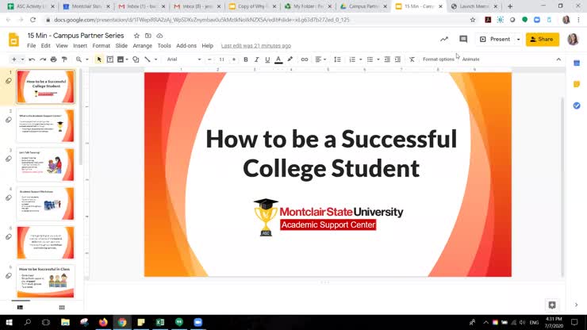This screenshot has height=330, width=587.
Task: Click the Explore button bottom right
Action: 552,305
